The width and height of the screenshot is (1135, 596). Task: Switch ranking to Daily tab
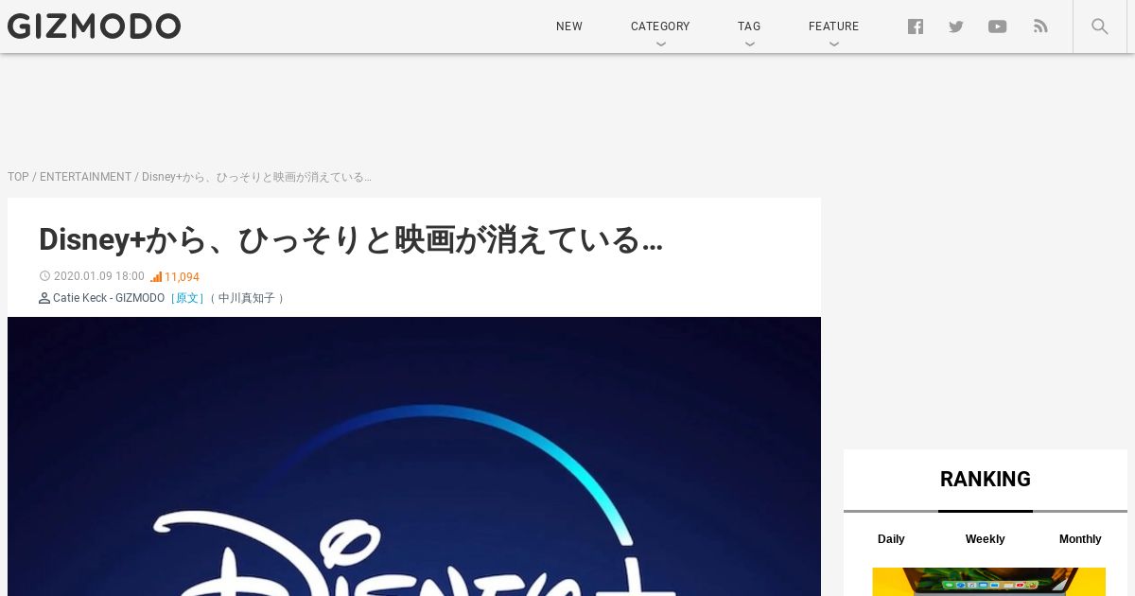pos(891,539)
